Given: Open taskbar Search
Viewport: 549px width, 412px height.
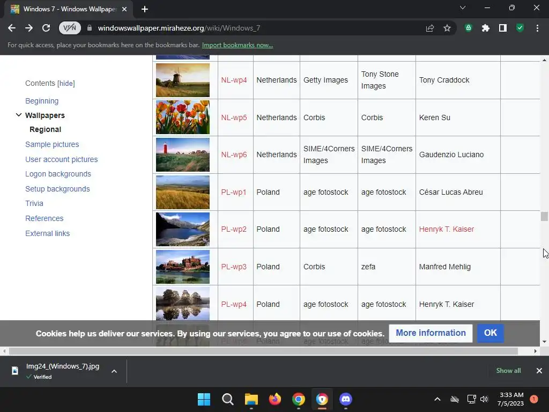Looking at the screenshot, I should (x=227, y=399).
